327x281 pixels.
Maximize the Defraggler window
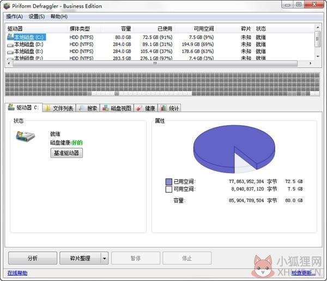(x=299, y=4)
